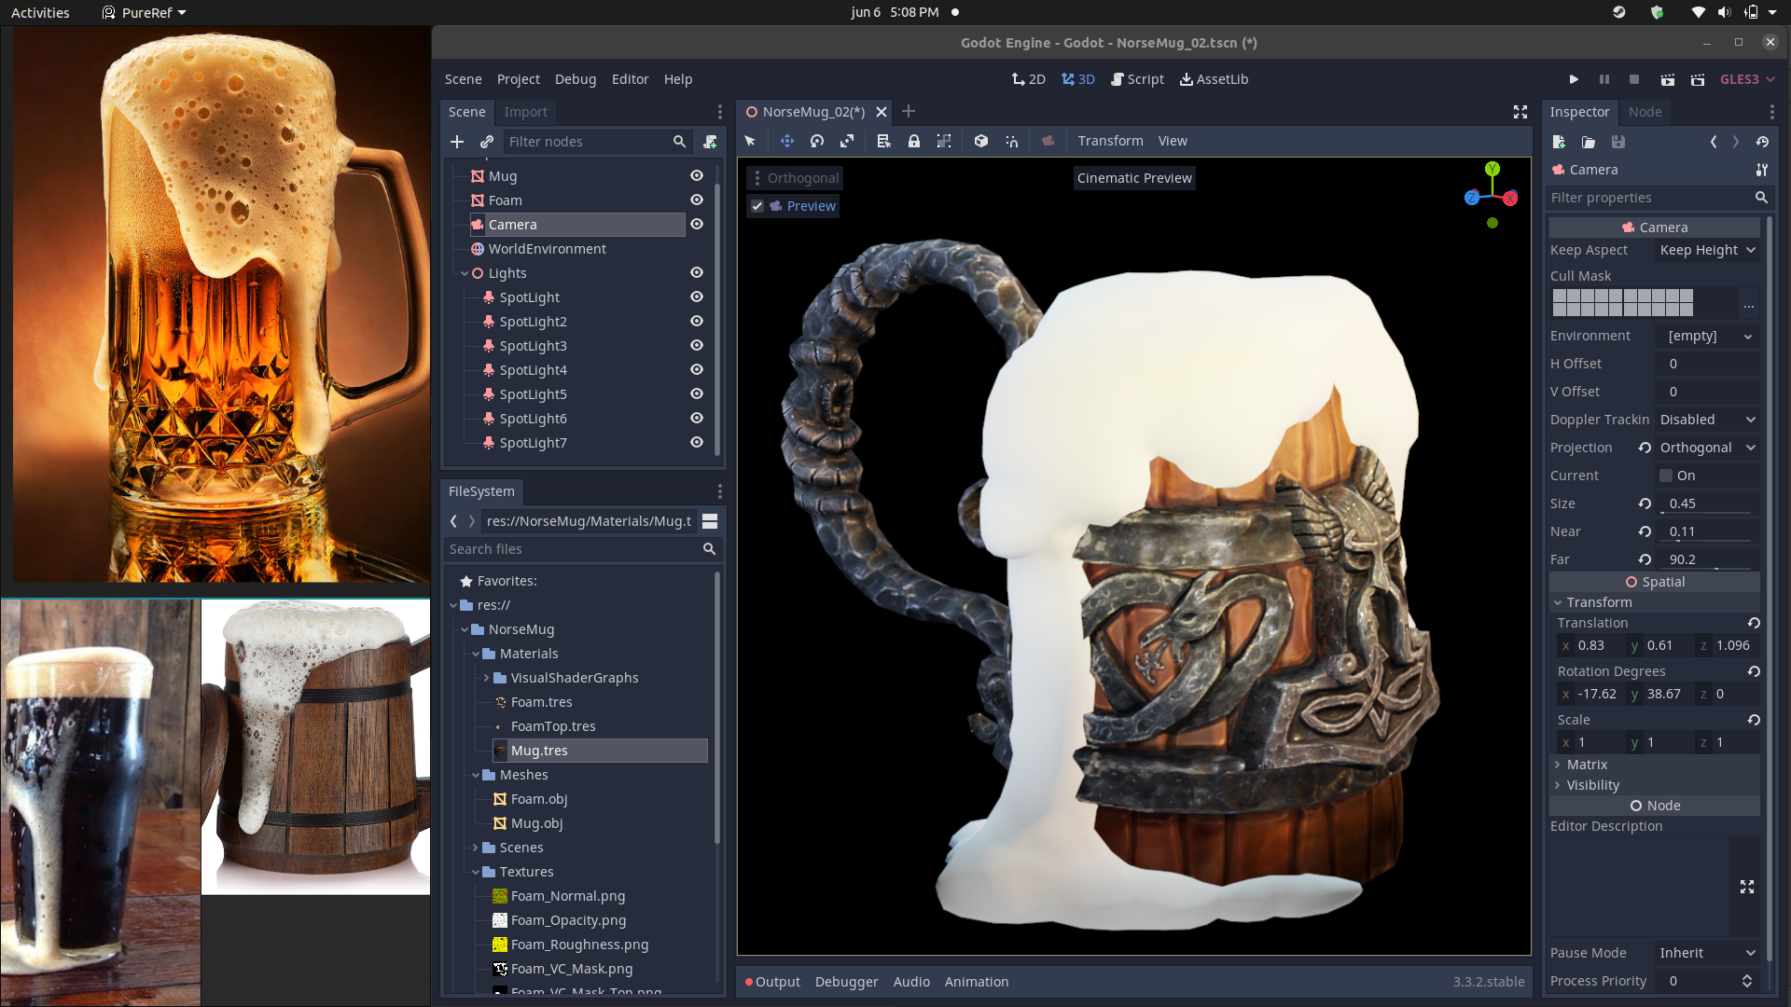Collapse the Lights node in scene tree
Image resolution: width=1791 pixels, height=1007 pixels.
point(465,273)
